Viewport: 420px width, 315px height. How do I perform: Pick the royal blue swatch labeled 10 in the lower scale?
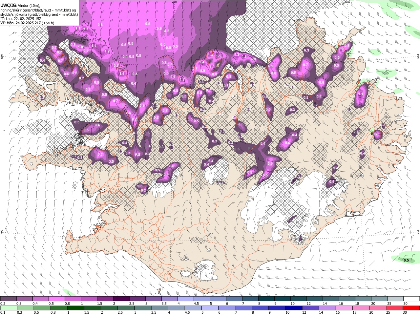[x=293, y=308]
